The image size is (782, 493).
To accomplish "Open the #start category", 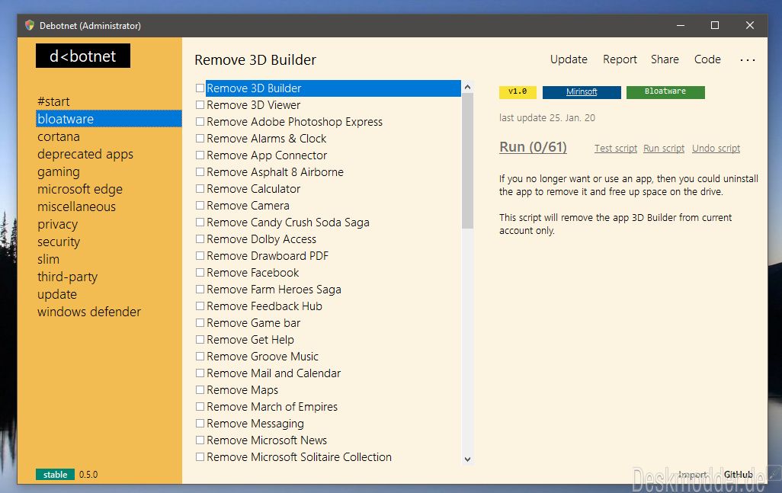I will (x=53, y=101).
